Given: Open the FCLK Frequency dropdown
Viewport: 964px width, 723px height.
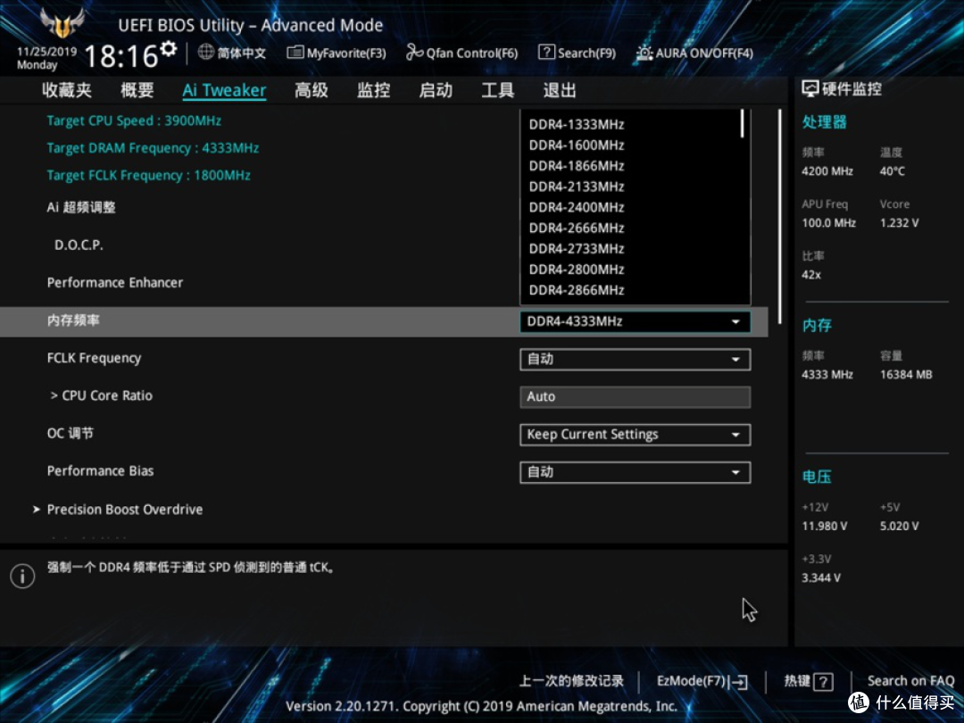Looking at the screenshot, I should pyautogui.click(x=636, y=359).
